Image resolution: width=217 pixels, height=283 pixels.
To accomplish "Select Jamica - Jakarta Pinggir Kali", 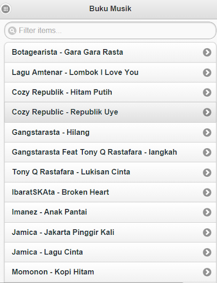I will [110, 232].
